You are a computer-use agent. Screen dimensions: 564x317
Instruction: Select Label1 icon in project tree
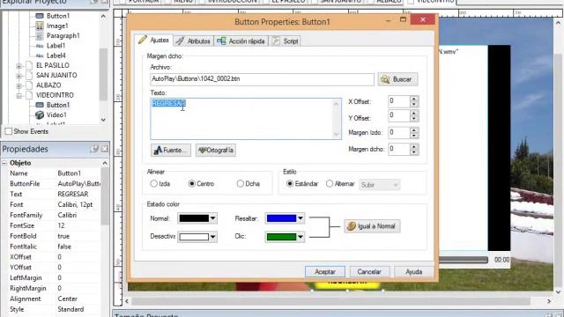[x=40, y=46]
